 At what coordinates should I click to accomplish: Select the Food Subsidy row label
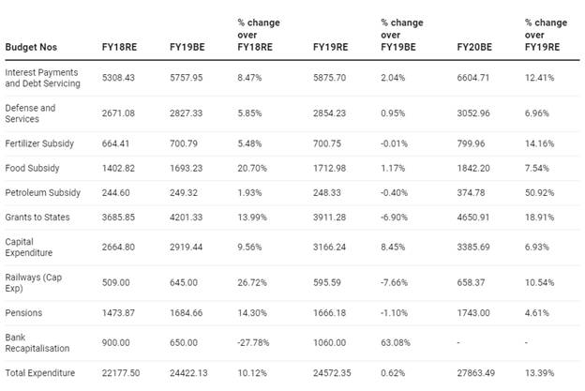pos(32,168)
